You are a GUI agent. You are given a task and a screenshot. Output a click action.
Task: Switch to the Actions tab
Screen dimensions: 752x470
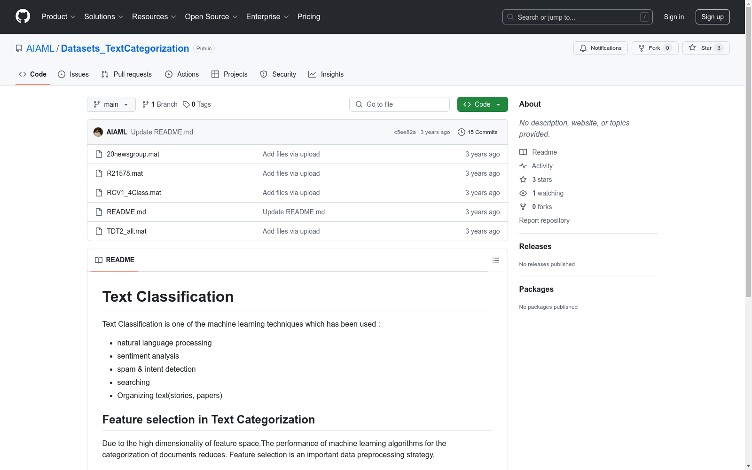point(182,74)
